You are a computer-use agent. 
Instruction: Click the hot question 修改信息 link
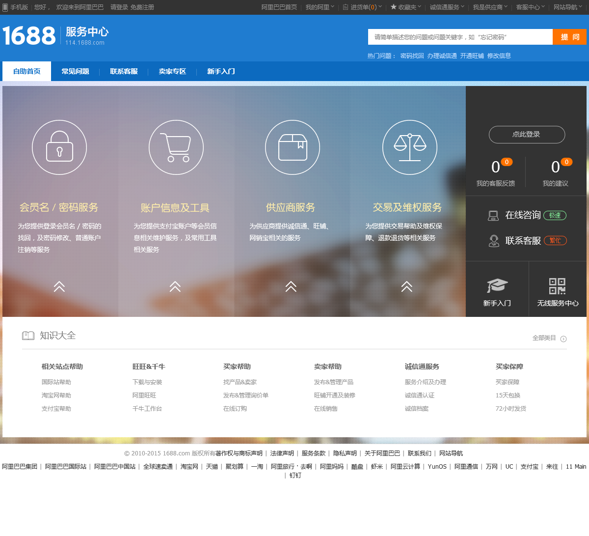[x=499, y=56]
